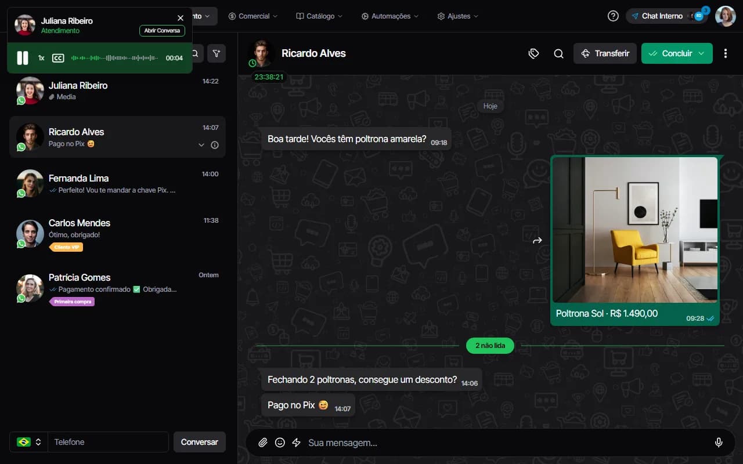Click the info icon on the Ricardo Alves row
Screen dimensions: 743x464
point(215,145)
